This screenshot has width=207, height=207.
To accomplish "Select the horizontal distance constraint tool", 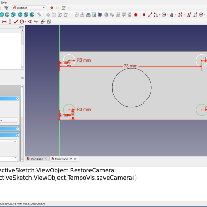I will click(x=4, y=22).
